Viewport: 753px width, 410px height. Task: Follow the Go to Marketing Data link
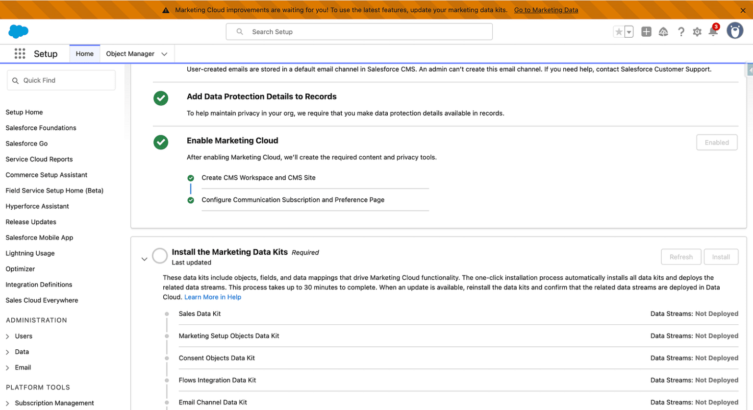pos(546,10)
